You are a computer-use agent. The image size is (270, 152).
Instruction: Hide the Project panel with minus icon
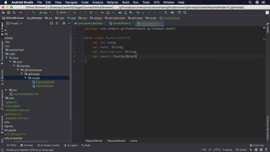(x=69, y=23)
